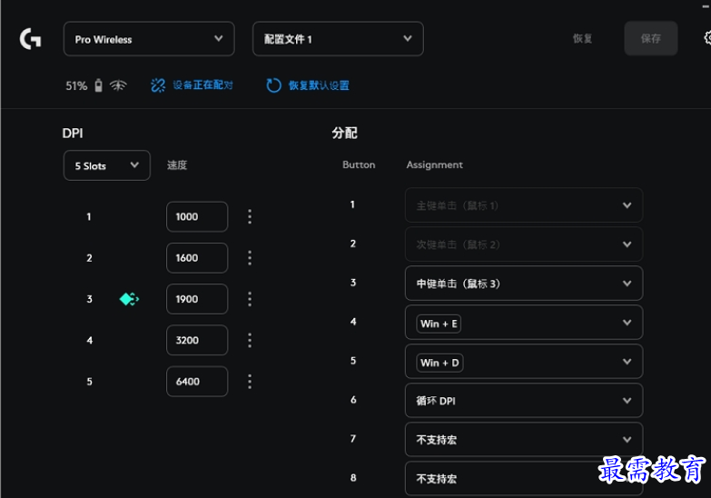Screen dimensions: 711x498
Task: Expand button 8 不支持宏 assignment dropdown
Action: pos(524,479)
